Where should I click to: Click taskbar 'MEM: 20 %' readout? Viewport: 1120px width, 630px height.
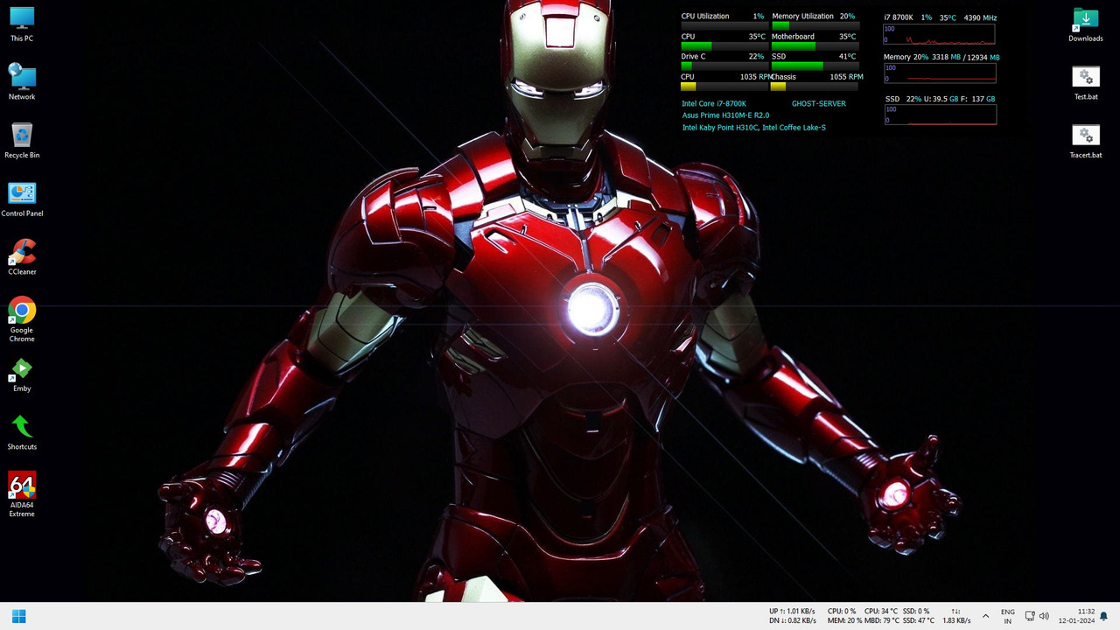pos(844,620)
